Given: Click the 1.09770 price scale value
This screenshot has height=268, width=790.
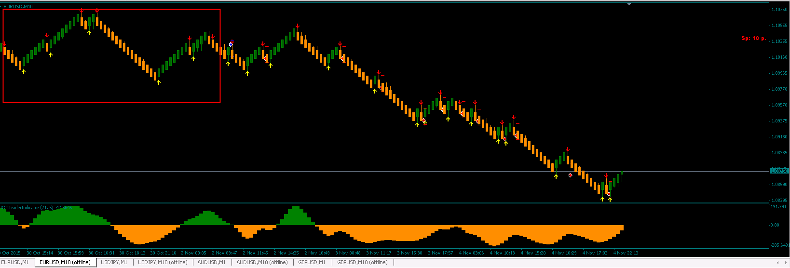Looking at the screenshot, I should click(779, 89).
